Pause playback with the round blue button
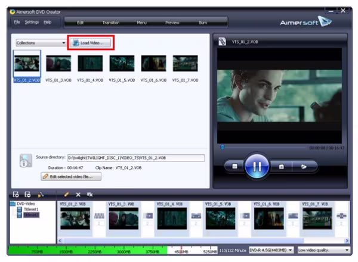The width and height of the screenshot is (358, 262). [257, 166]
